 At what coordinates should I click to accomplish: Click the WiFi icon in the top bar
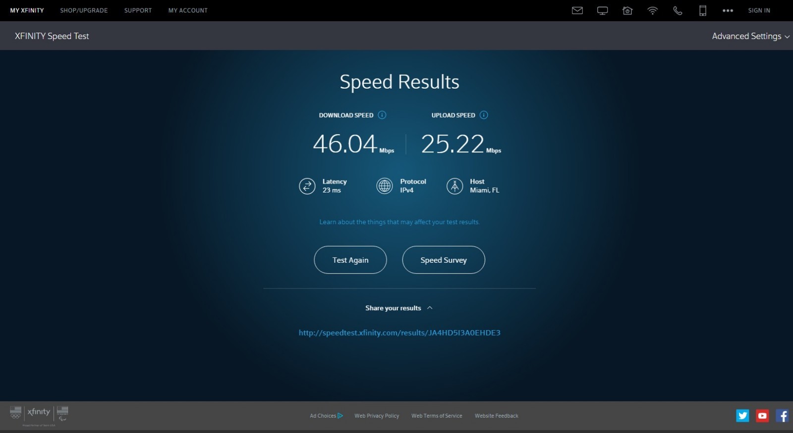(652, 10)
